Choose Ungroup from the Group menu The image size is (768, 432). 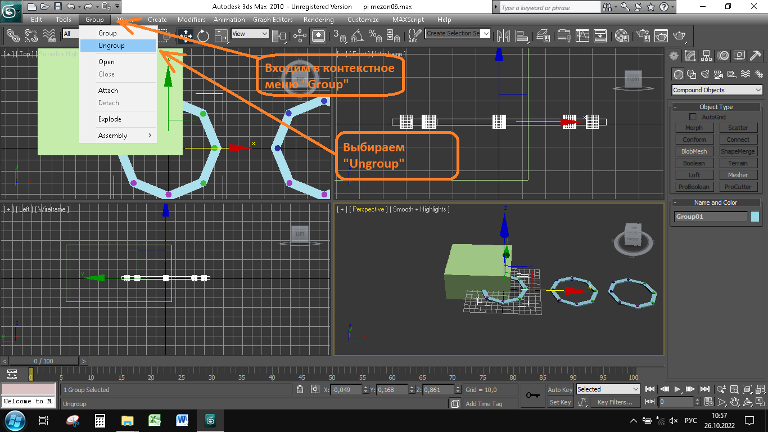(x=118, y=46)
